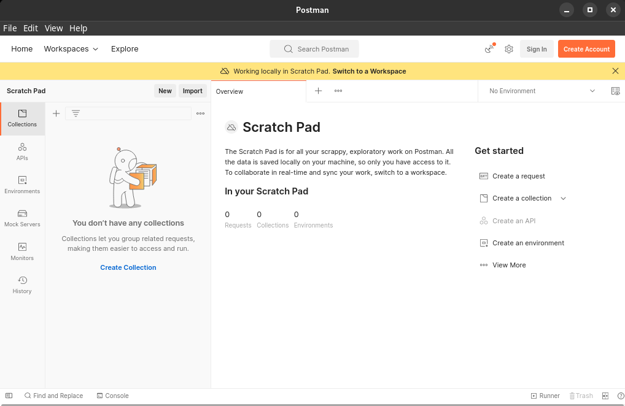Screen dimensions: 625x406
Task: Click the Create Account button
Action: point(586,49)
